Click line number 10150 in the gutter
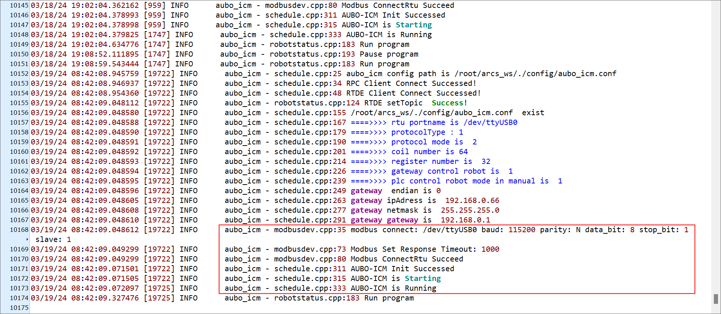Viewport: 721px width, 314px height. (x=19, y=54)
